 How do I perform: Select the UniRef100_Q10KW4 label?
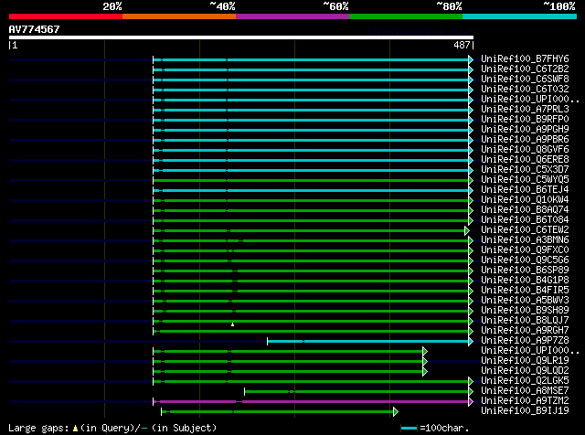(x=525, y=200)
